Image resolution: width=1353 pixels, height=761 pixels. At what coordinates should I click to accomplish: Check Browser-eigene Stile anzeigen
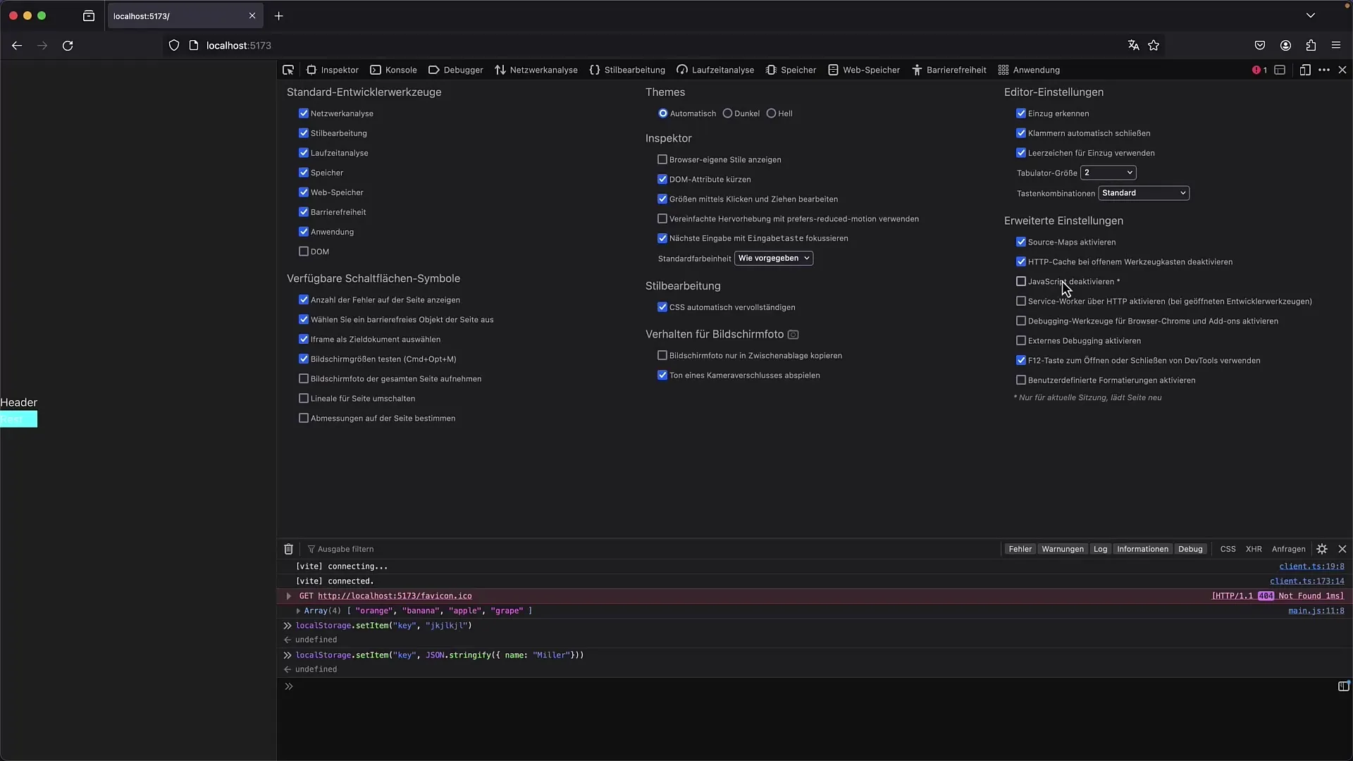[662, 160]
